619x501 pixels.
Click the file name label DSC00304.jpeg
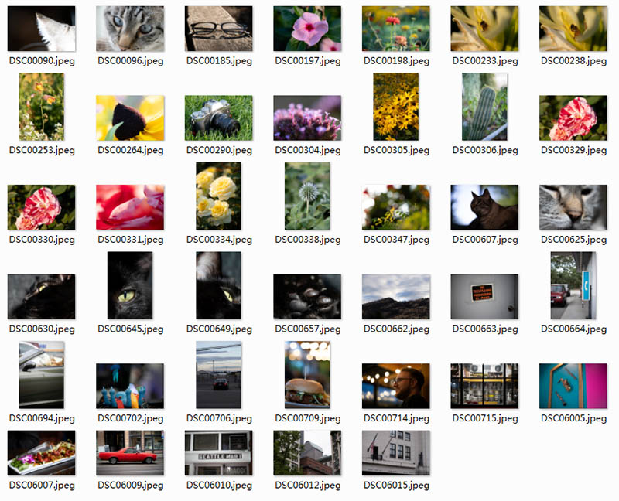point(307,150)
